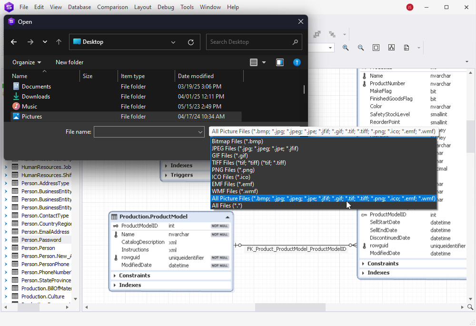Click the Page Setup toolbar icon
476x326 pixels.
pos(406,48)
